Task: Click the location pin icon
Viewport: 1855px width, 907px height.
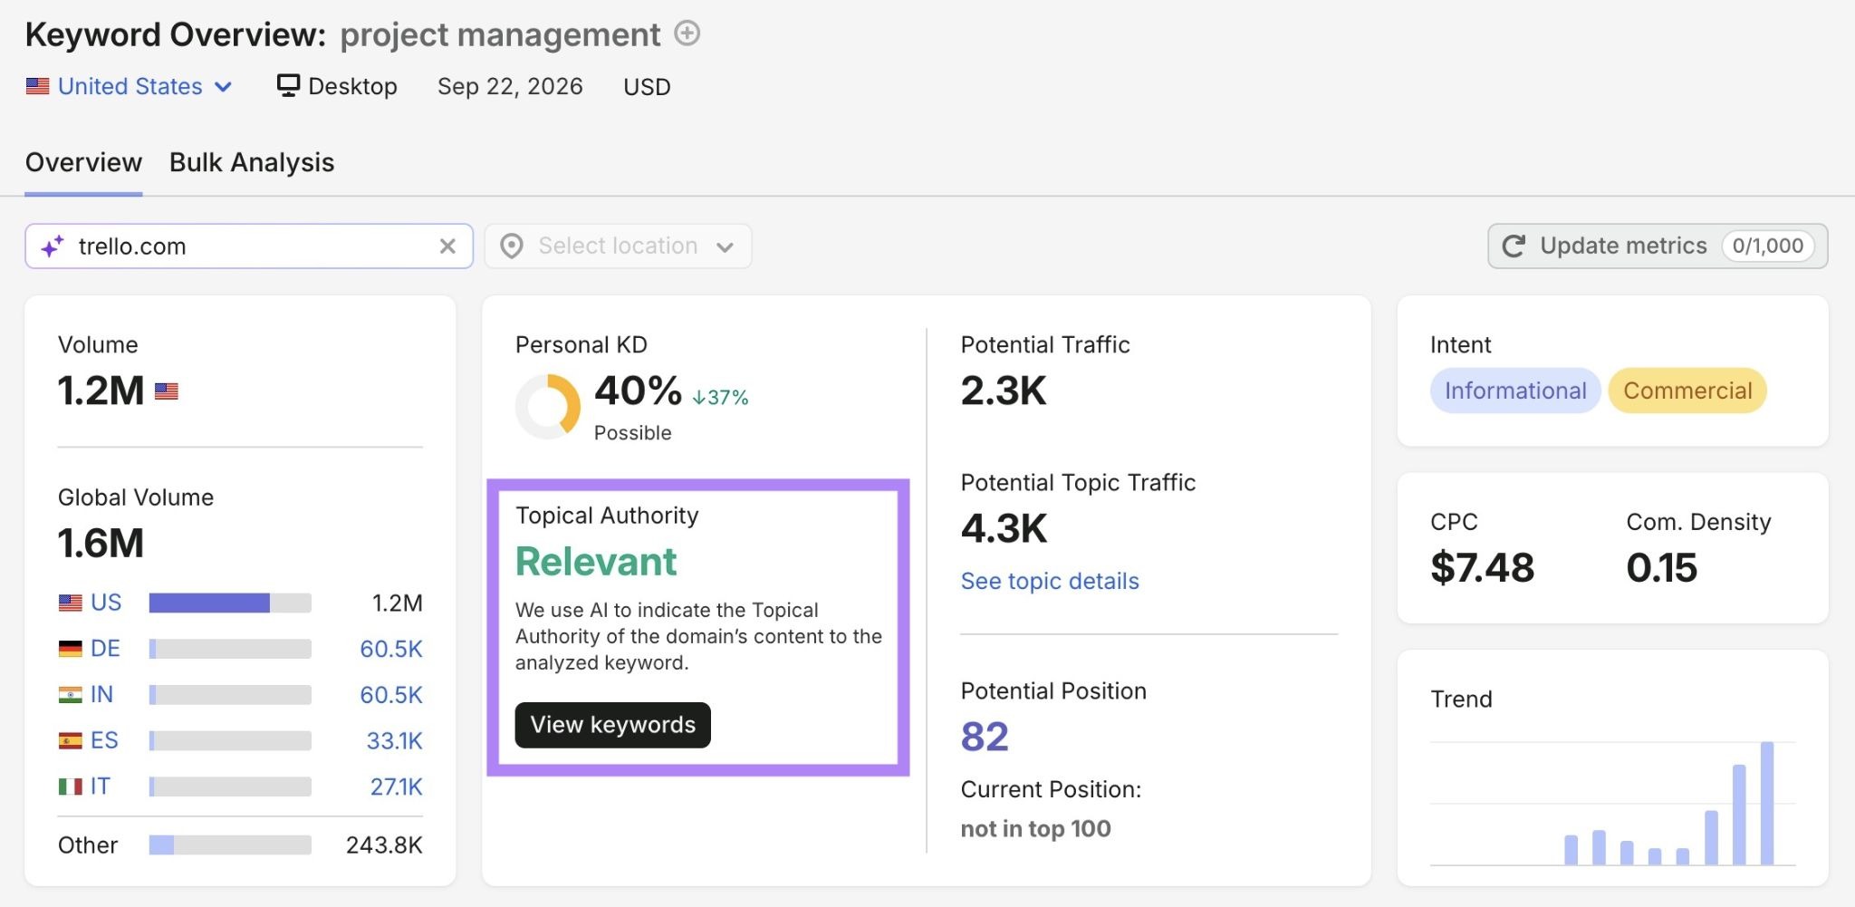Action: coord(512,246)
